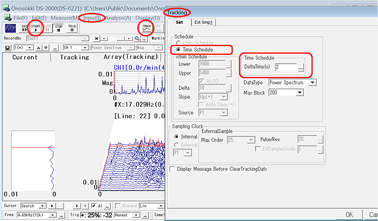This screenshot has height=221, width=378.
Task: Click the FFT mode icon
Action: (x=10, y=29)
